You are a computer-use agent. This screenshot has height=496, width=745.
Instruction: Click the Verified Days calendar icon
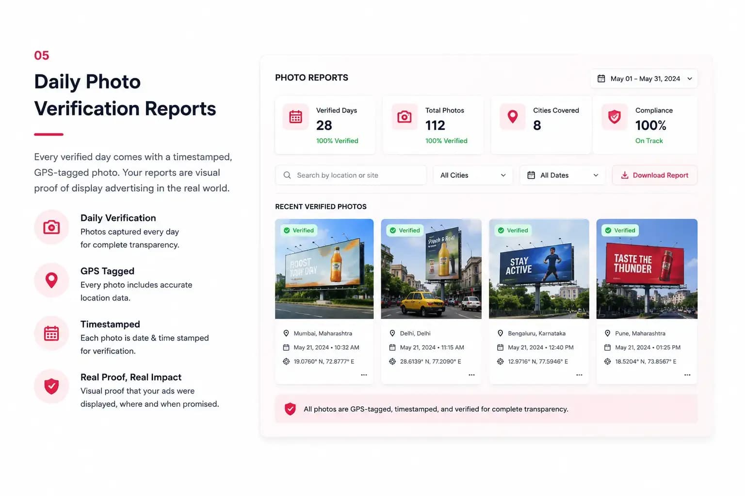(296, 117)
